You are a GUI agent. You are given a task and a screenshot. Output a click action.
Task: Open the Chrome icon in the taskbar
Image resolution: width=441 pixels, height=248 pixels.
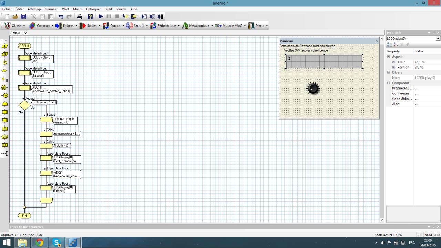[x=39, y=242]
